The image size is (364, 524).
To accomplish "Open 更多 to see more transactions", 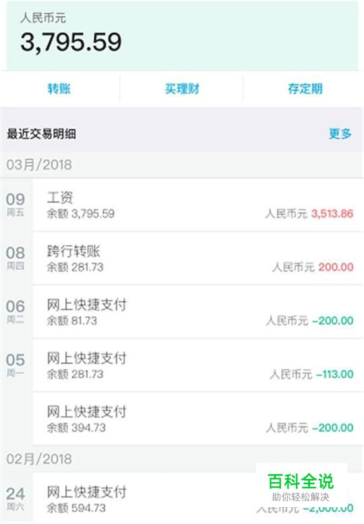I will (x=340, y=134).
